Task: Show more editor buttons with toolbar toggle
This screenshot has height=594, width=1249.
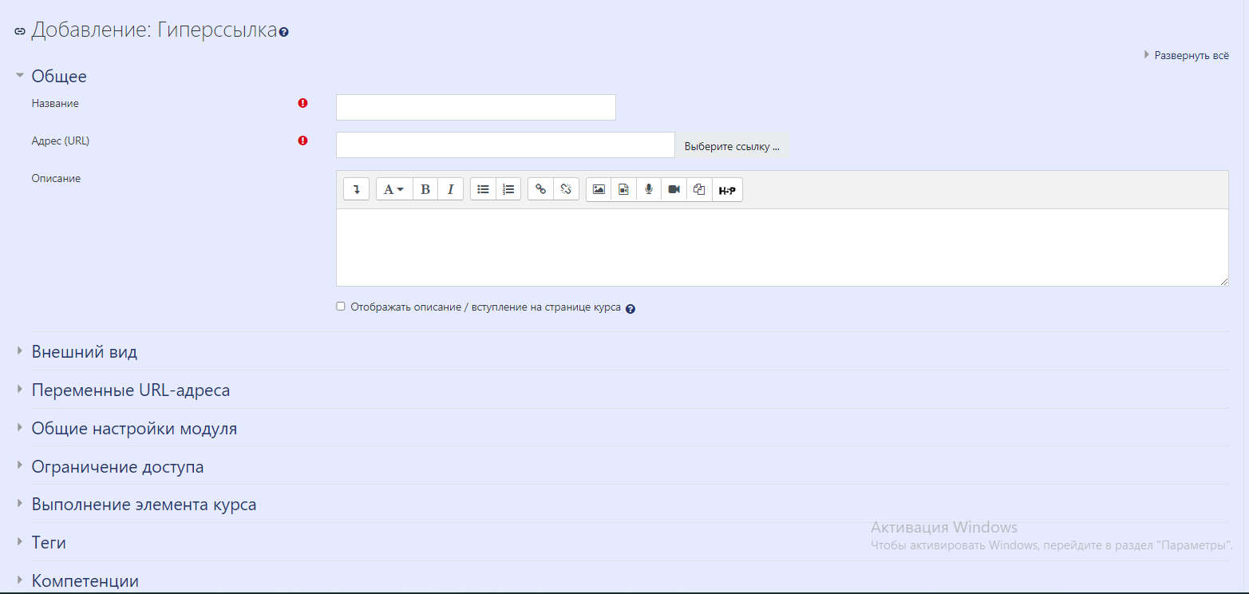Action: tap(356, 189)
